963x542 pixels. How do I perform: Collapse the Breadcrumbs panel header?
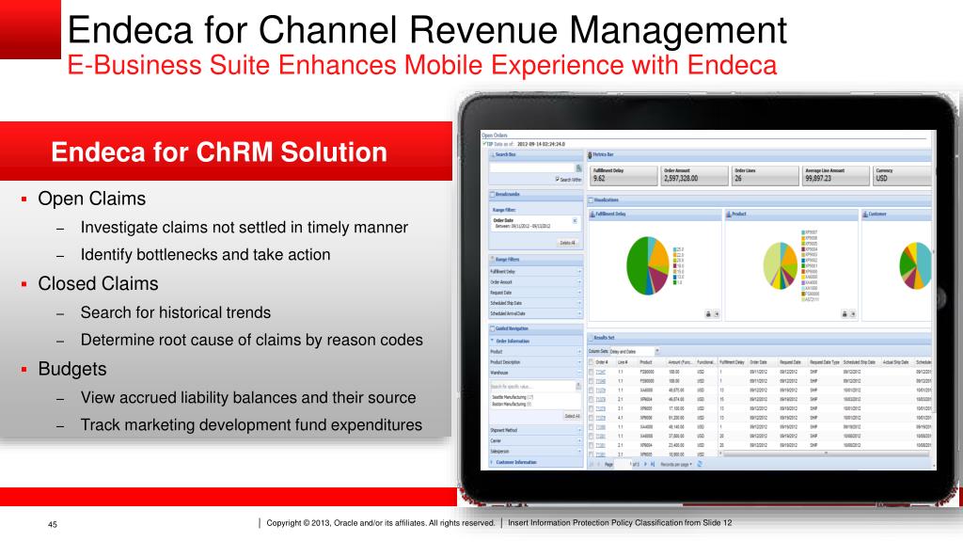(535, 194)
